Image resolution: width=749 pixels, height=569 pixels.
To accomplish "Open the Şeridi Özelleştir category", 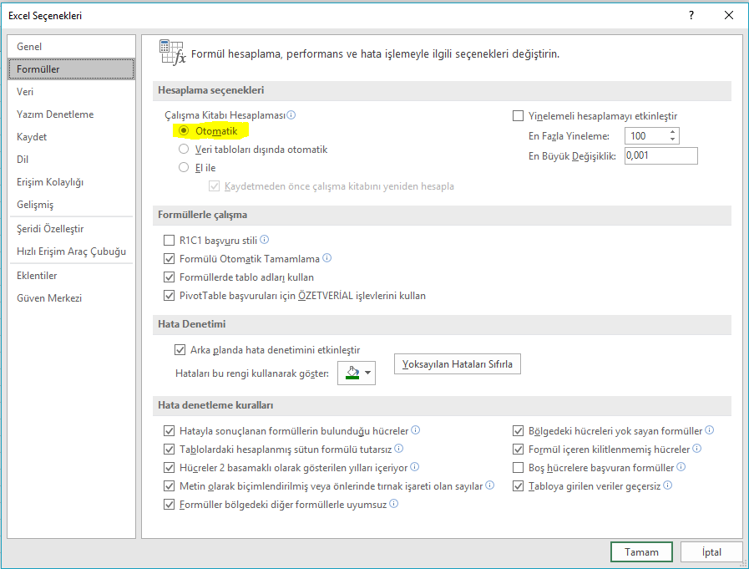I will tap(71, 229).
